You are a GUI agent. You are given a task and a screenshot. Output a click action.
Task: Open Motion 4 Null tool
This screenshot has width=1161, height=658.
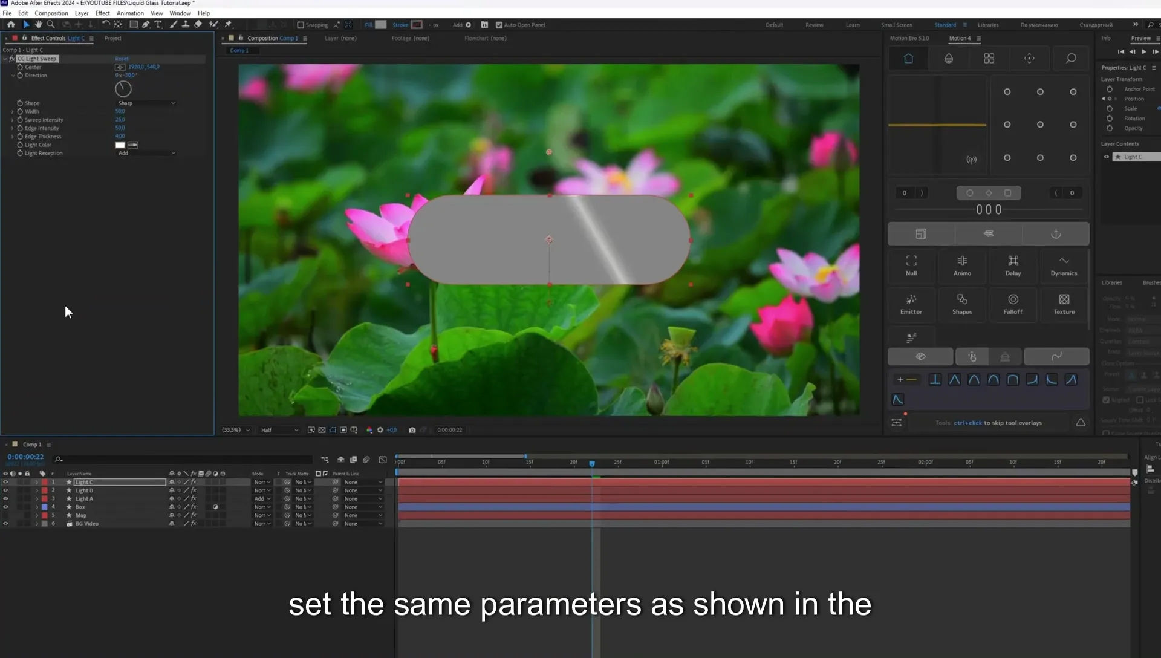coord(911,265)
